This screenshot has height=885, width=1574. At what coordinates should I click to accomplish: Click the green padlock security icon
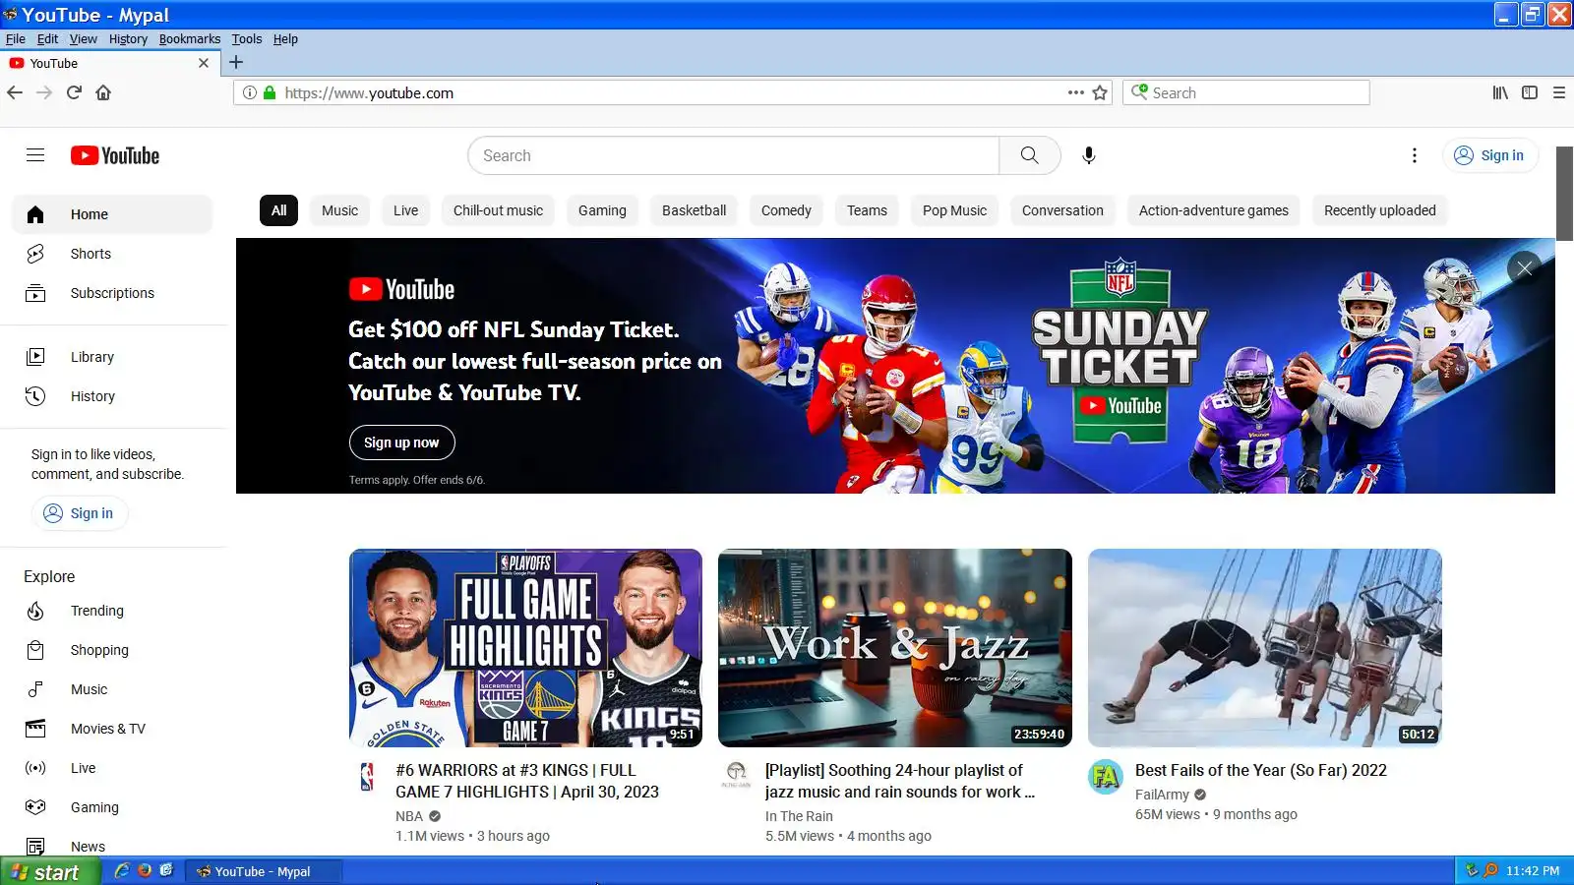(x=269, y=92)
